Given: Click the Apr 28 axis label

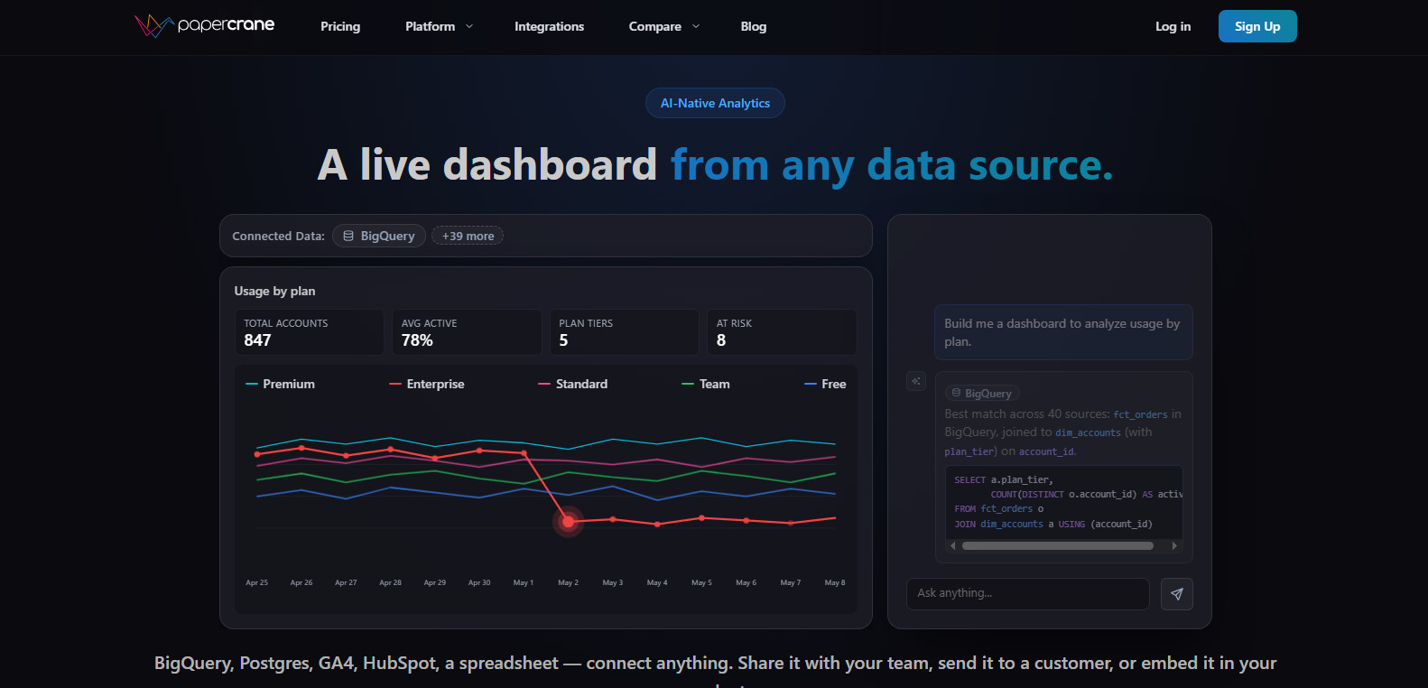Looking at the screenshot, I should pos(390,582).
